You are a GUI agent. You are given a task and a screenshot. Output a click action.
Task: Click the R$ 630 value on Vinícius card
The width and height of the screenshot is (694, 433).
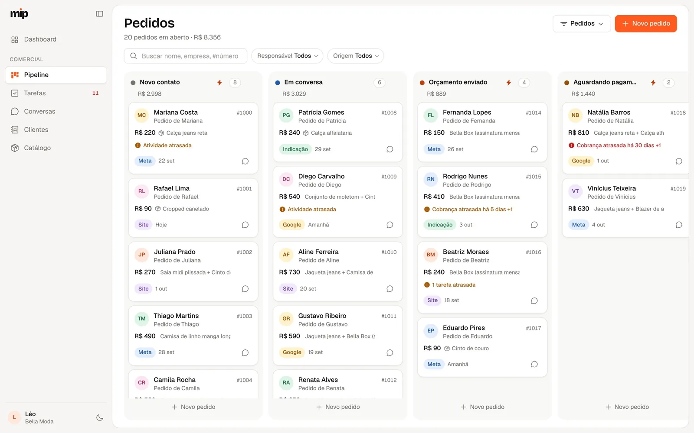579,209
